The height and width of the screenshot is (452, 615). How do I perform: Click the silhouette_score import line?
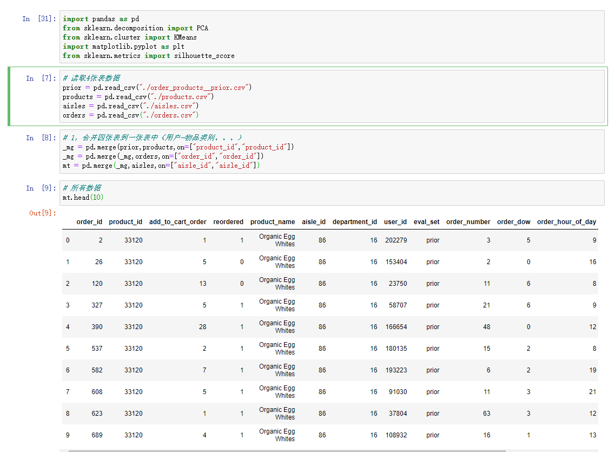(x=149, y=56)
